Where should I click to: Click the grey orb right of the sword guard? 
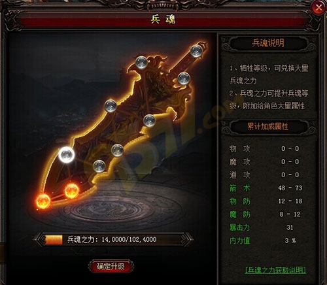[x=184, y=78]
